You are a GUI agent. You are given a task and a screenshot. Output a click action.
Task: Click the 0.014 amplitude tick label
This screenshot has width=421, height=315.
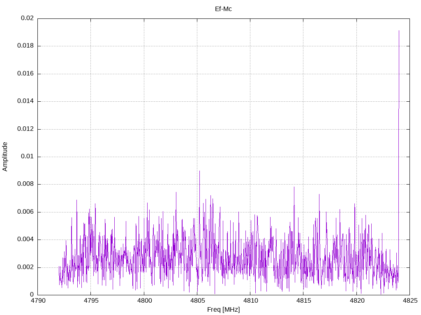(25, 101)
